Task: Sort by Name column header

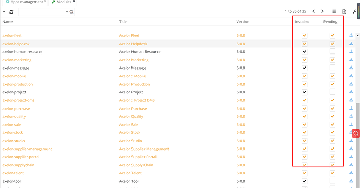Action: click(7, 22)
